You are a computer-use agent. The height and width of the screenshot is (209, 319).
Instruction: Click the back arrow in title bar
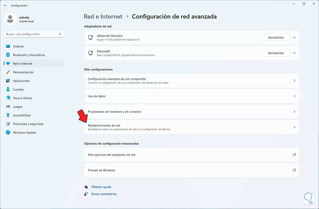pyautogui.click(x=5, y=6)
